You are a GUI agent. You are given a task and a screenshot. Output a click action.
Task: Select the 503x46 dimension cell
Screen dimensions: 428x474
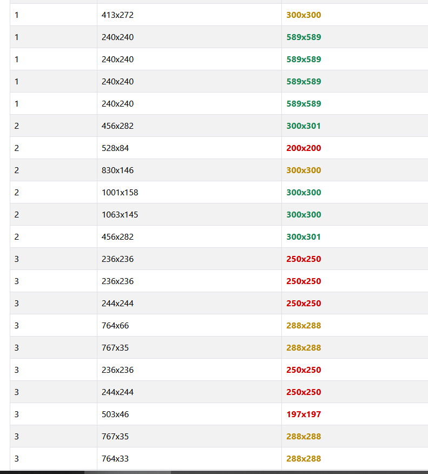coord(115,414)
